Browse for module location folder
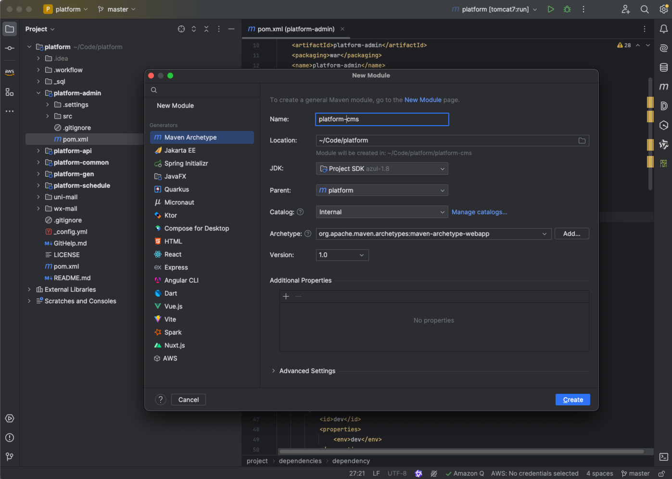 (x=582, y=141)
